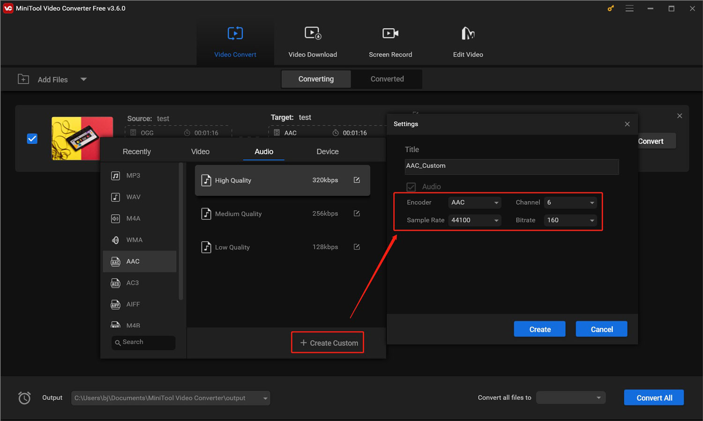Click the target duration 00:01:16
The image size is (703, 421).
pos(355,133)
